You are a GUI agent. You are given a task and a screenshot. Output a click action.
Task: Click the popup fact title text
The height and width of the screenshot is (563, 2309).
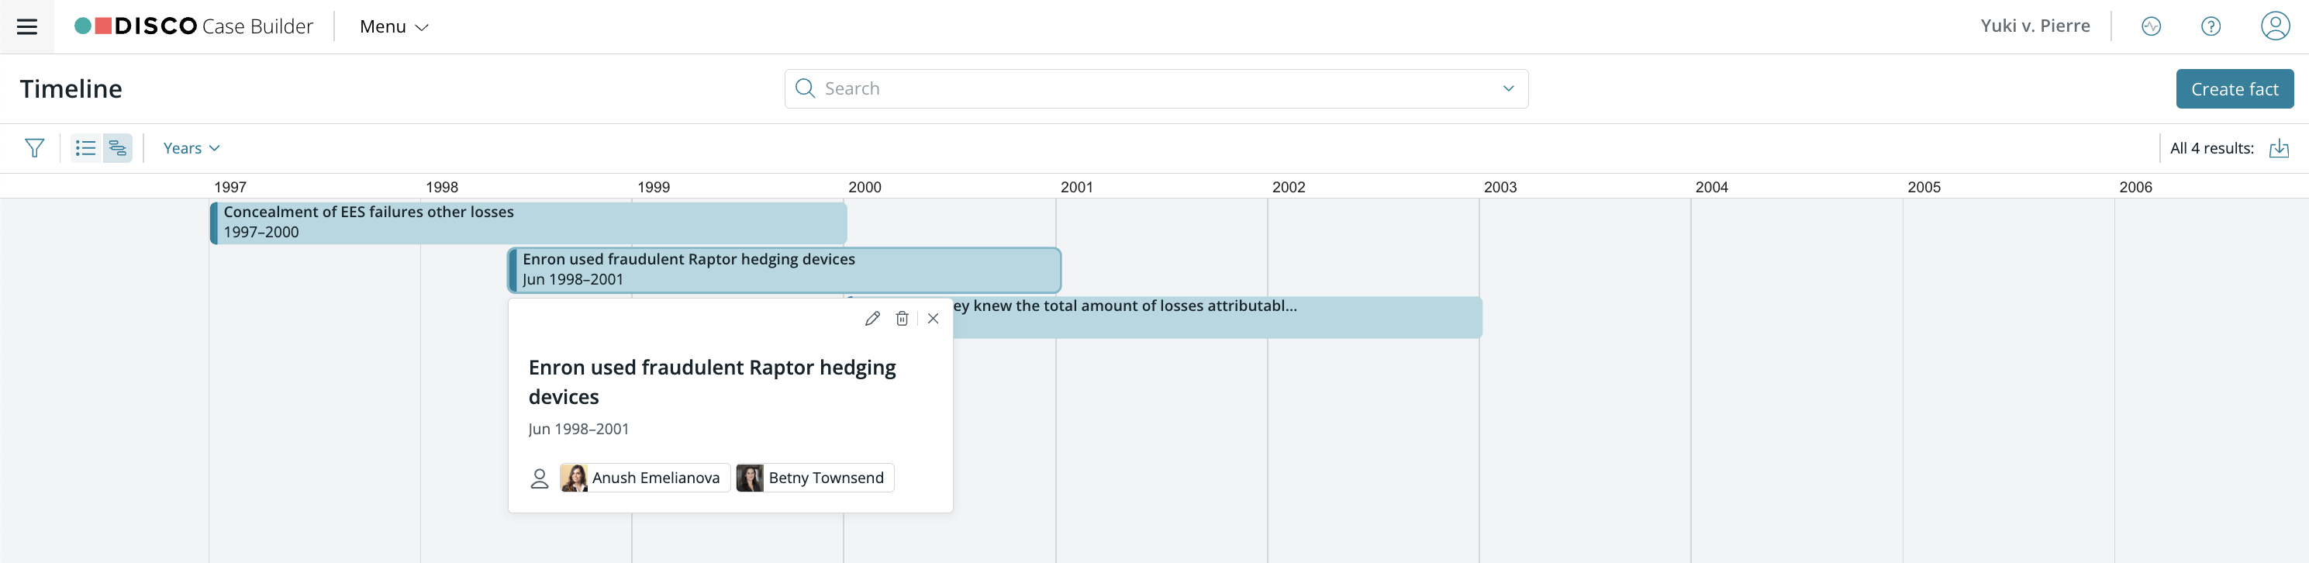point(712,382)
